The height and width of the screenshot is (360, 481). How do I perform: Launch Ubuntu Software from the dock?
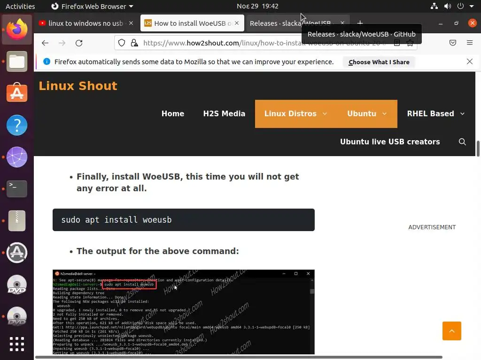click(x=17, y=93)
